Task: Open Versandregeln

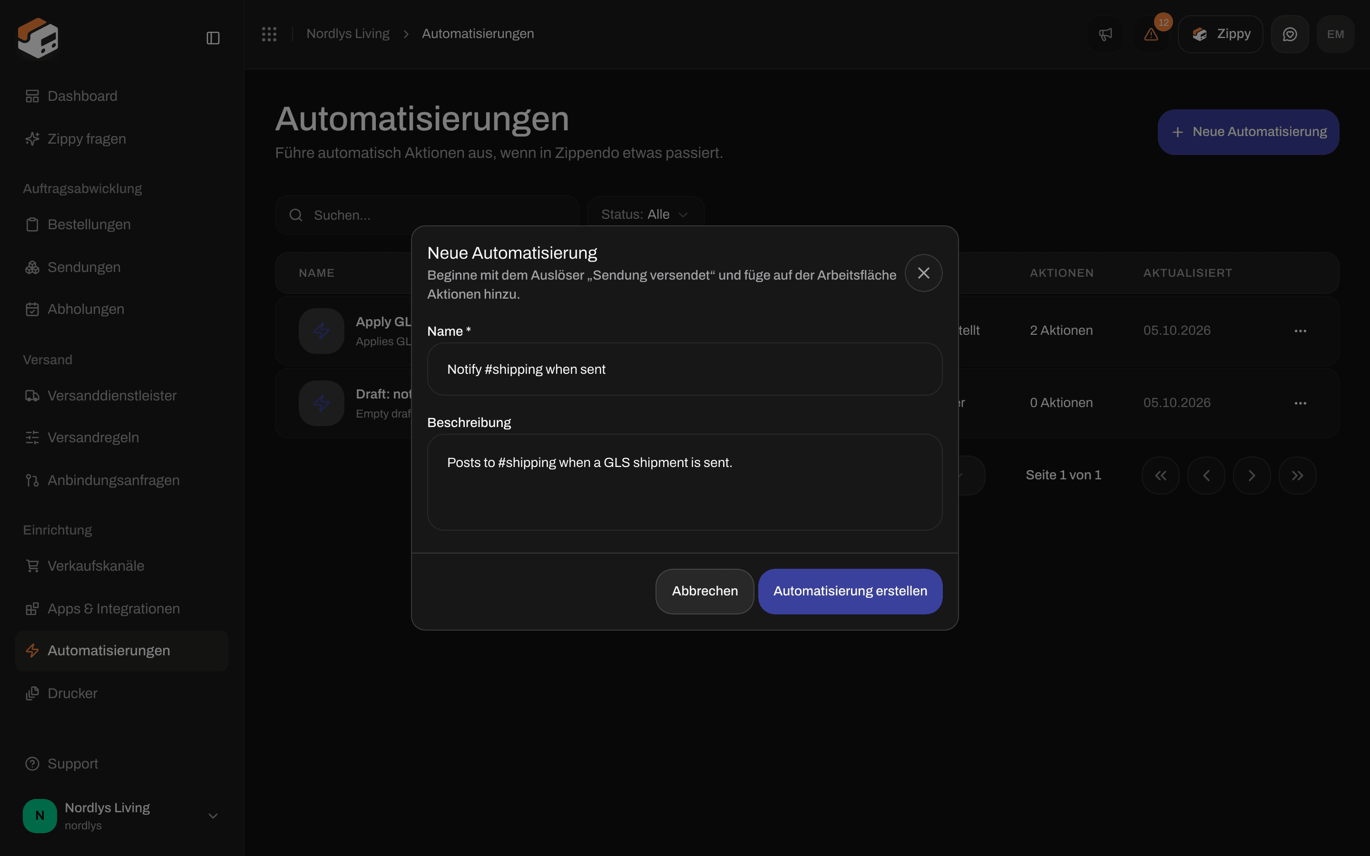Action: [x=122, y=438]
